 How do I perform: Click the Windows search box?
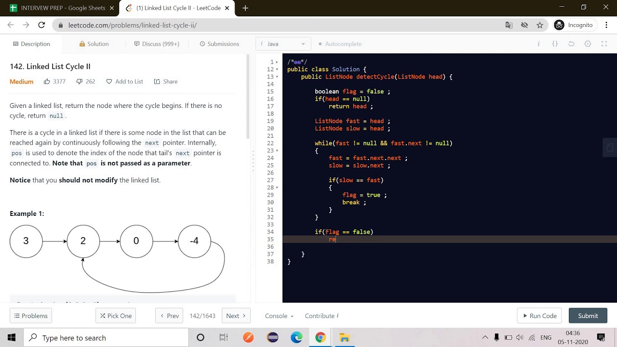[x=106, y=337]
